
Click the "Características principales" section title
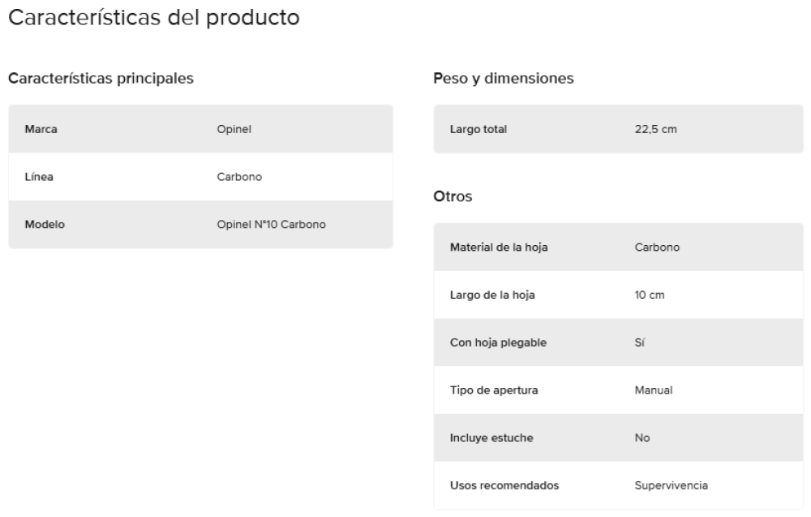[x=101, y=79]
